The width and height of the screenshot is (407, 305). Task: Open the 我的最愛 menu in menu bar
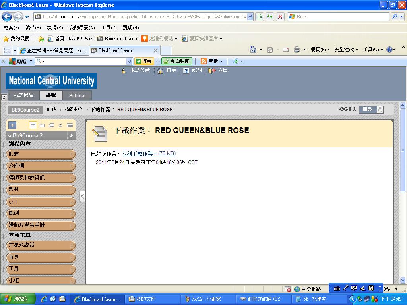coord(81,28)
